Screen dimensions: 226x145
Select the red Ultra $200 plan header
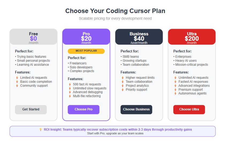(192, 37)
